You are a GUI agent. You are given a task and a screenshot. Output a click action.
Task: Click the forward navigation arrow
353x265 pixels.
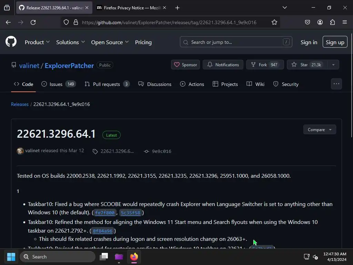click(21, 22)
